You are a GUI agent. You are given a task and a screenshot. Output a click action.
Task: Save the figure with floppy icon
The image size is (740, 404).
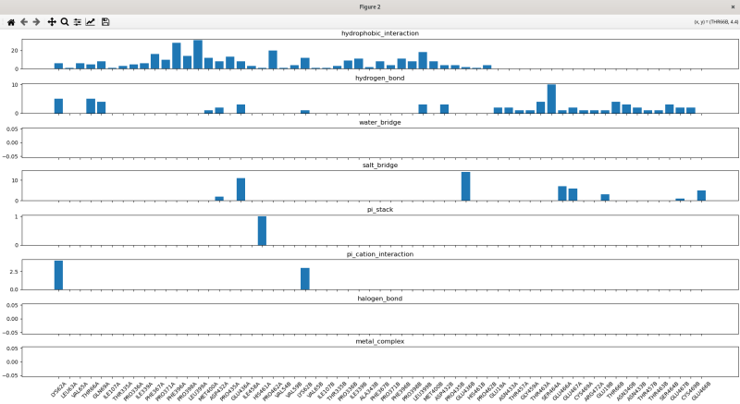point(105,21)
